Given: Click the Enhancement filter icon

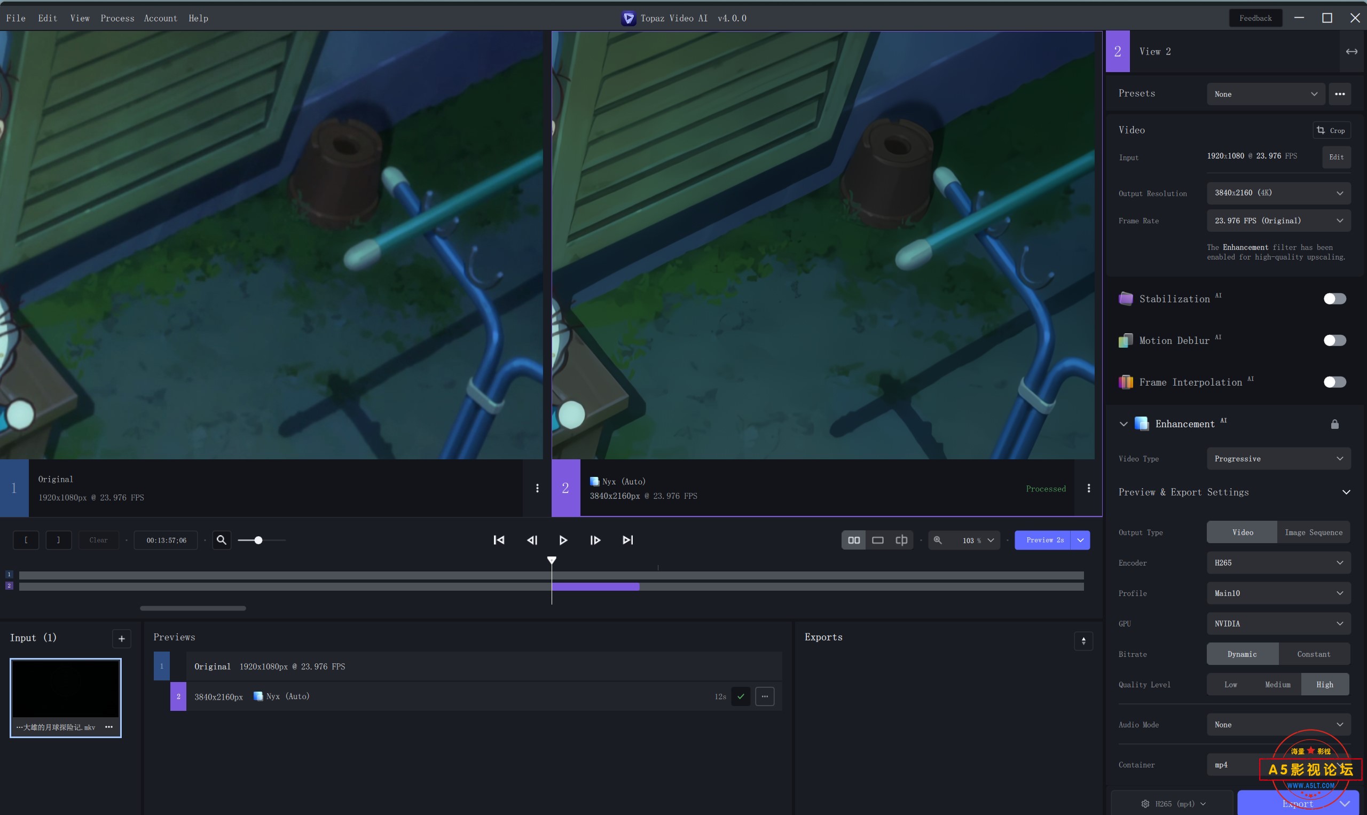Looking at the screenshot, I should click(1142, 424).
